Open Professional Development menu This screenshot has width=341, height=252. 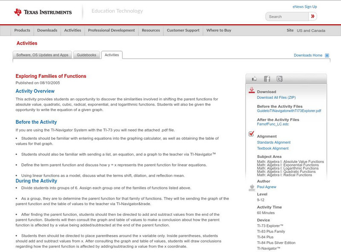(x=111, y=30)
